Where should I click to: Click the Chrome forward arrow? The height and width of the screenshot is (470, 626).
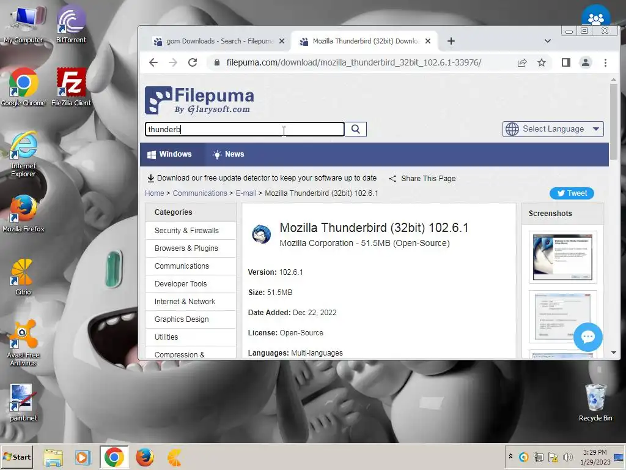click(173, 62)
